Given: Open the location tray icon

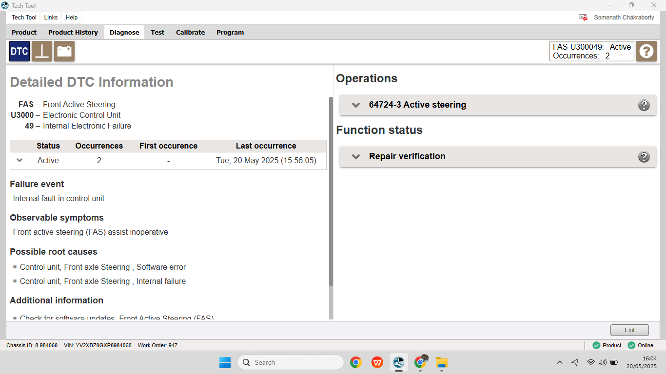Looking at the screenshot, I should (575, 362).
